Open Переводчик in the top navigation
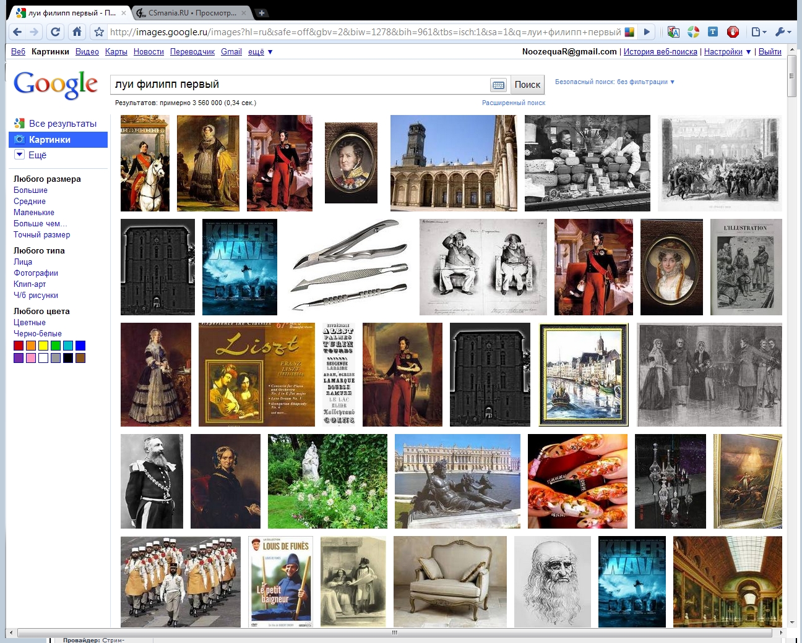The image size is (802, 643). tap(192, 52)
